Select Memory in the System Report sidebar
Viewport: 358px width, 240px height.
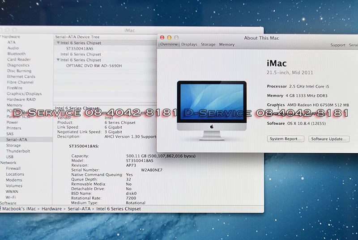tap(14, 105)
